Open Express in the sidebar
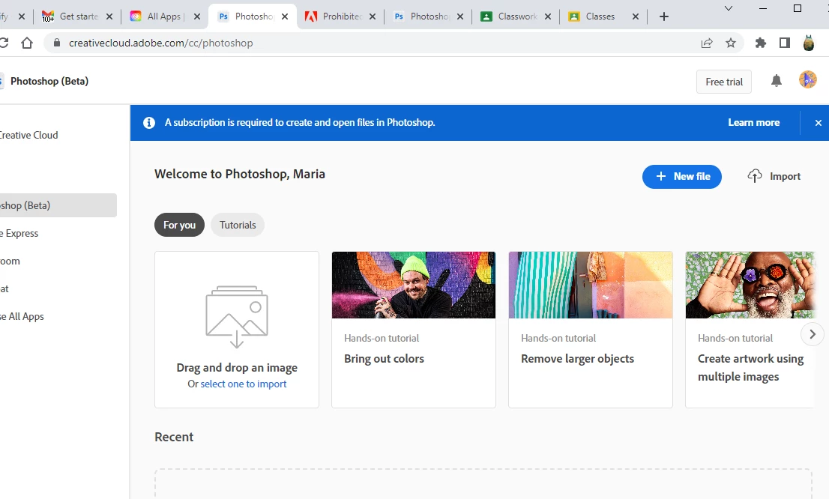 pos(19,233)
